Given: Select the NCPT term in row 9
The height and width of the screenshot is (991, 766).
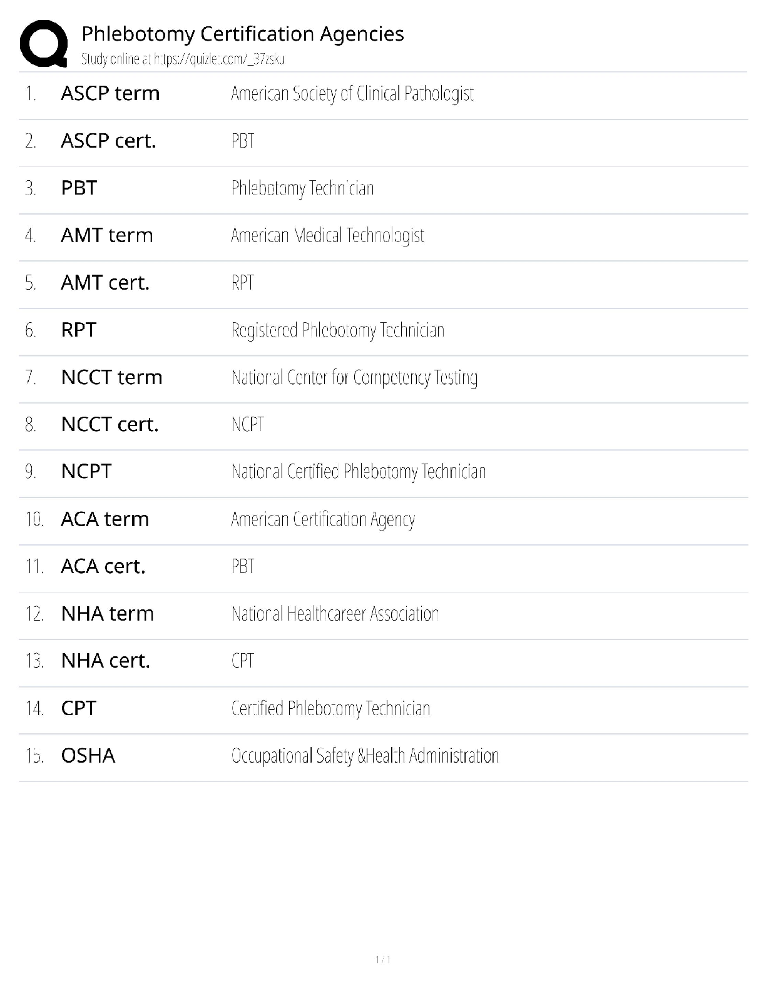Looking at the screenshot, I should (86, 471).
